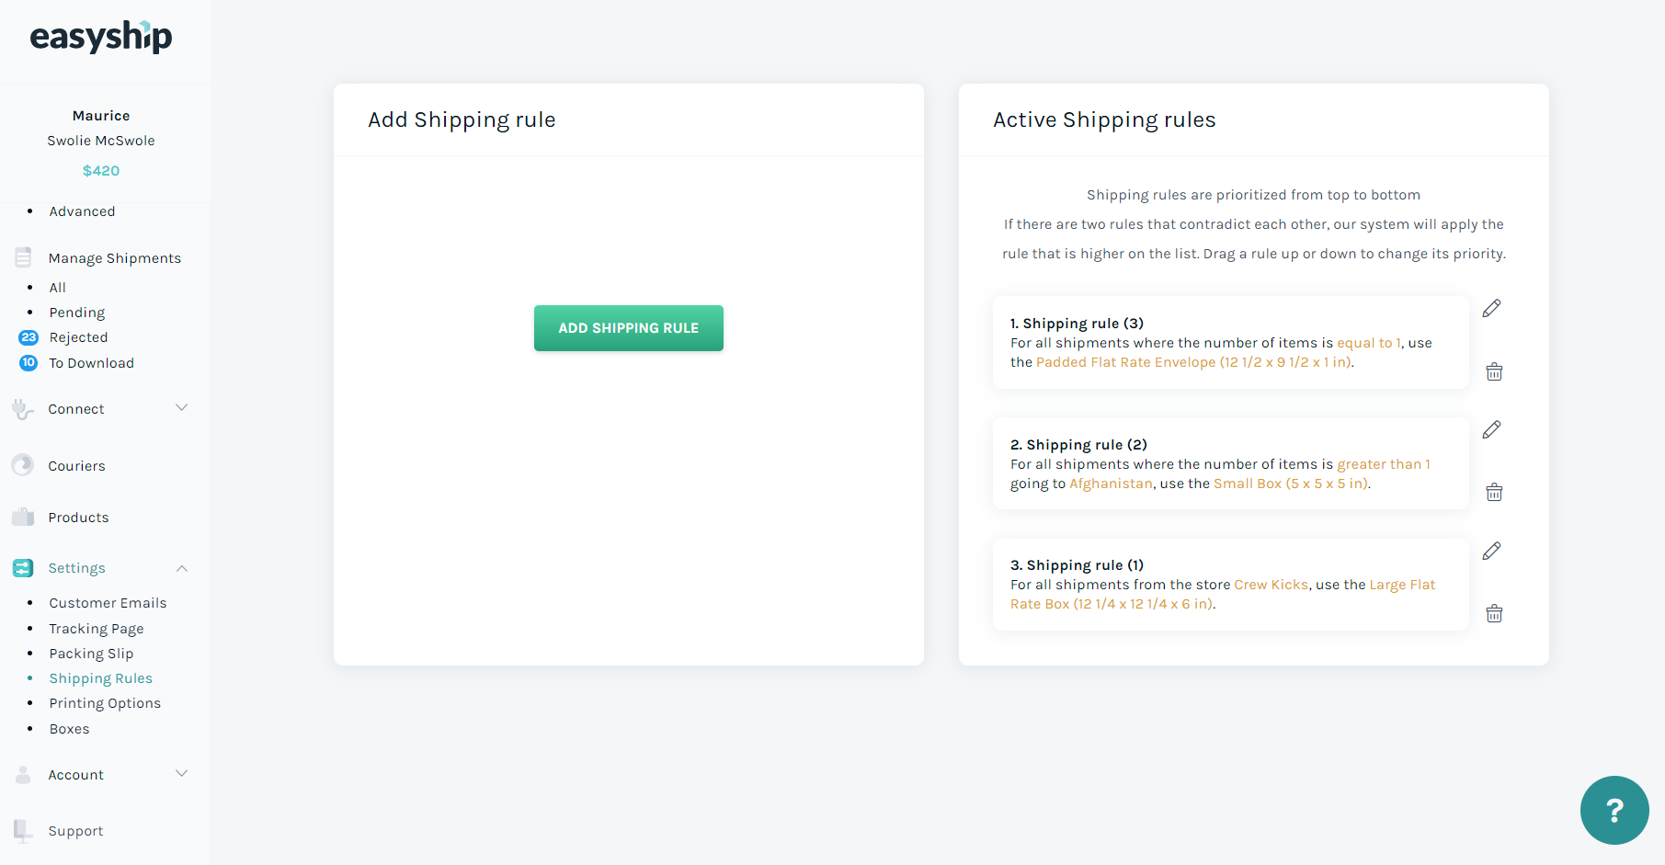Select the Shipping rule (2) card
Viewport: 1665px width, 865px height.
click(1230, 463)
